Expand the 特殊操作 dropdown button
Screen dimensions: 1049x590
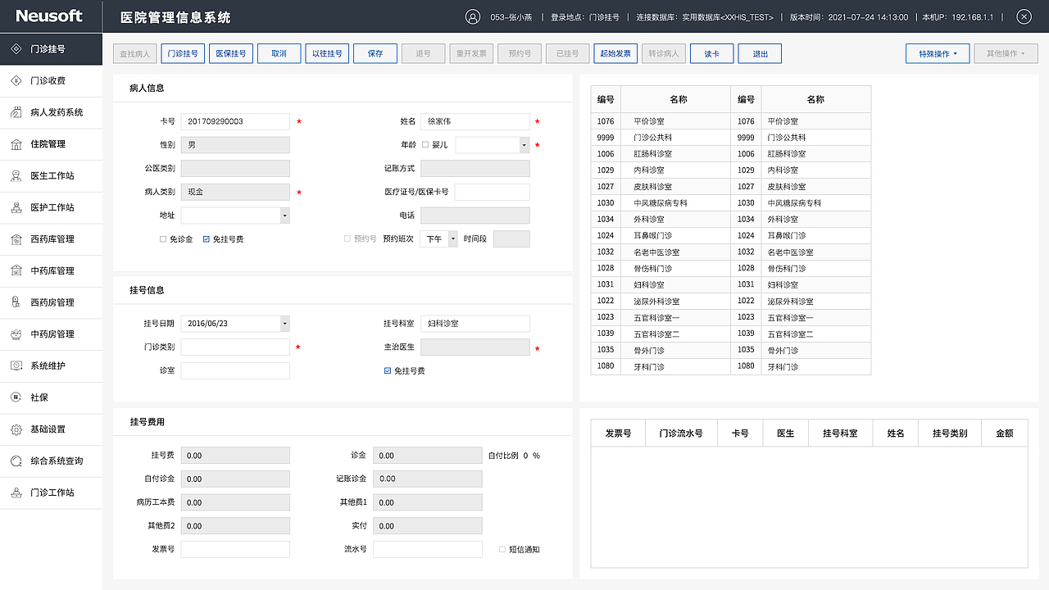tap(938, 53)
